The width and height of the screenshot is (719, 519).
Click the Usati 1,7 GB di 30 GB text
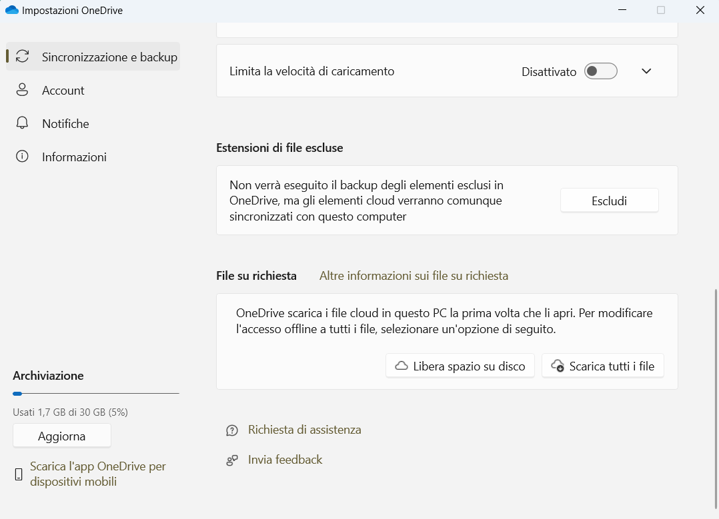70,412
